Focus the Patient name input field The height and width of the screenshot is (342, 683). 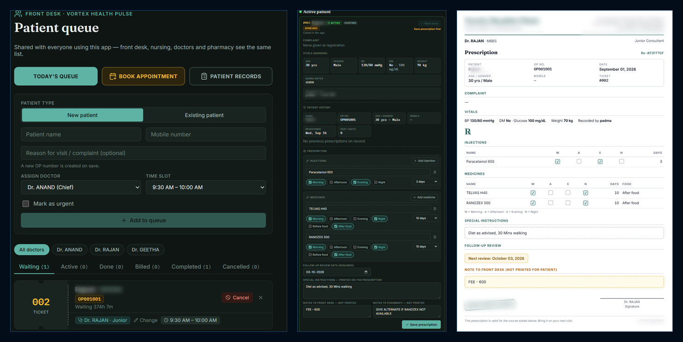[81, 134]
